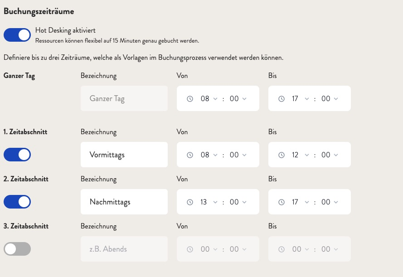Click clock icon in Vormittags Von field

coord(190,155)
